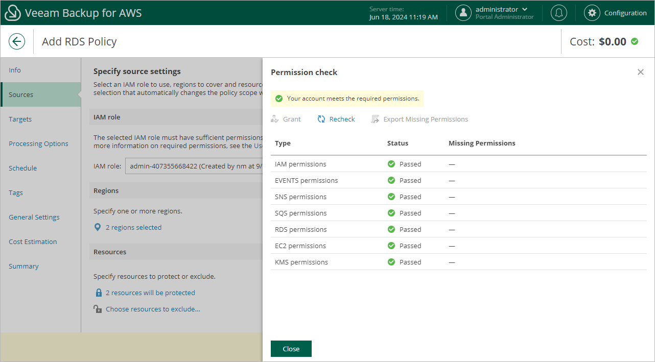This screenshot has width=655, height=362.
Task: Click the Missing Permissions column header
Action: pyautogui.click(x=482, y=143)
